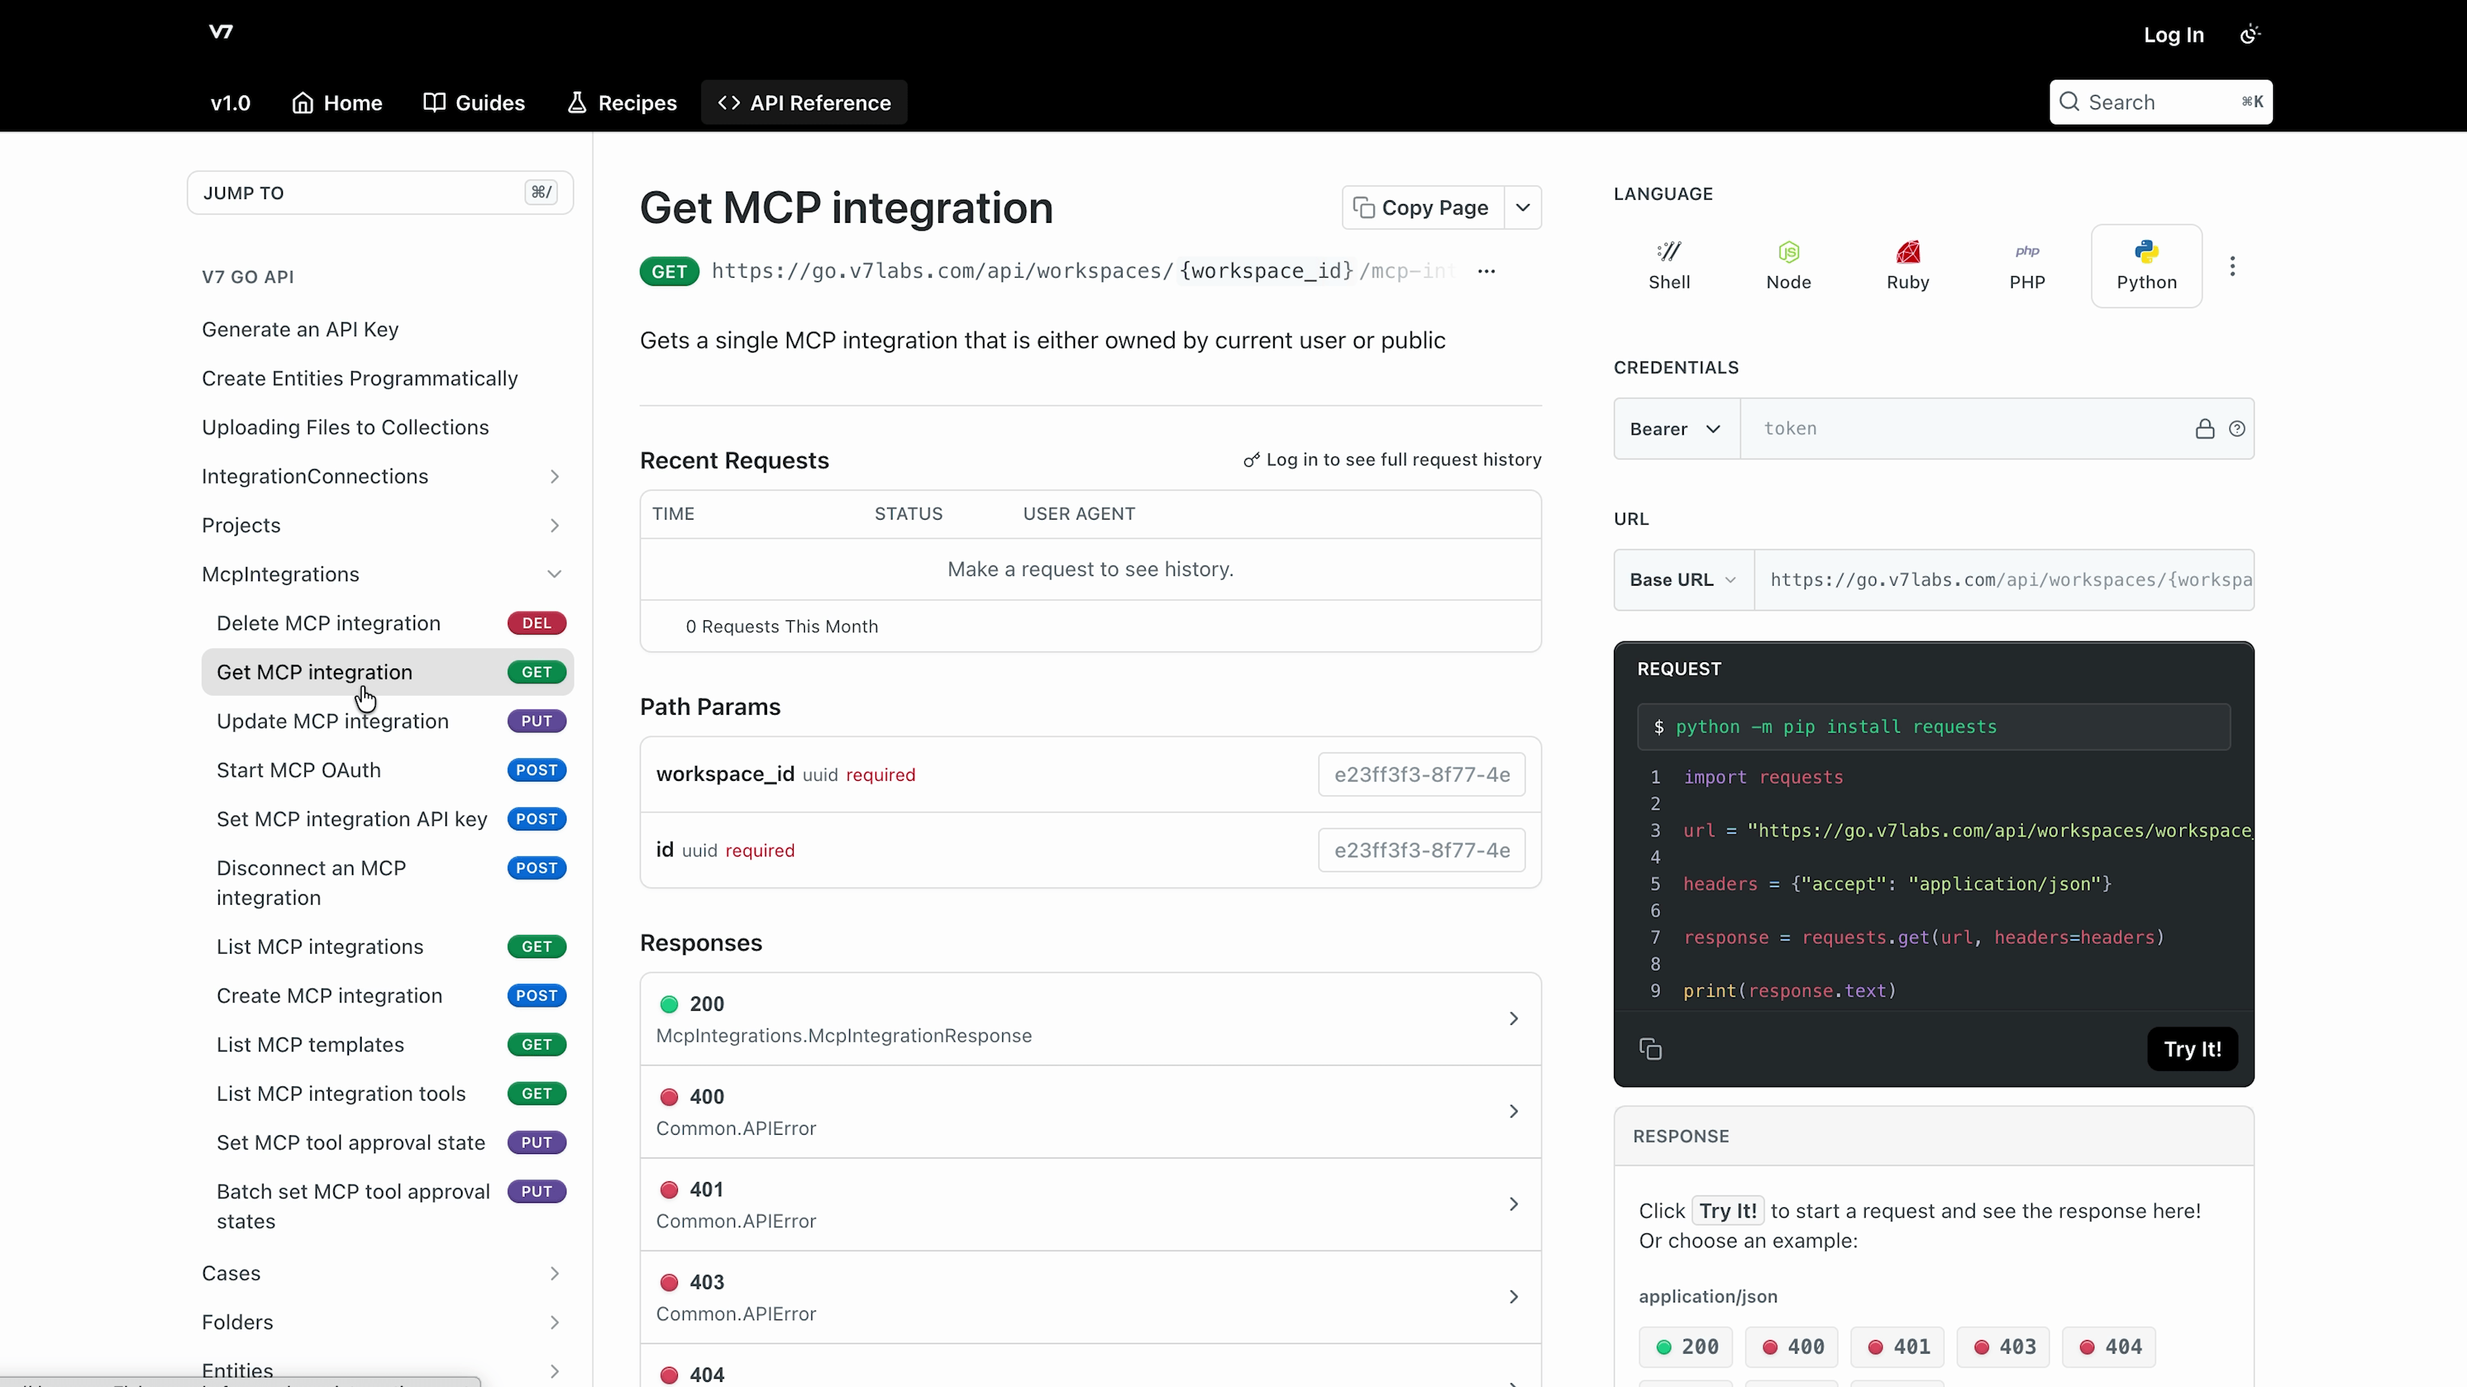Screen dimensions: 2467x1387
Task: Select the Shell language icon
Action: pos(1669,266)
